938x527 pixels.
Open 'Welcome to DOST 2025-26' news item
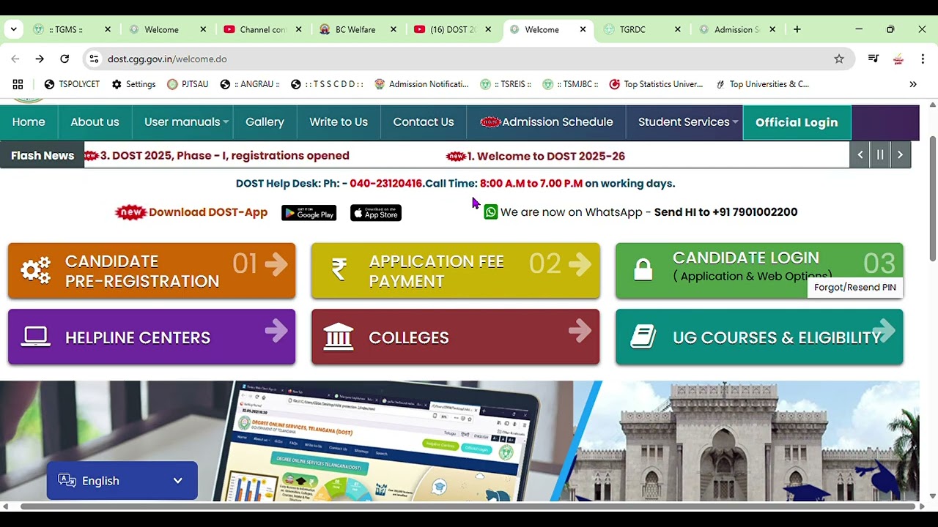(x=545, y=156)
